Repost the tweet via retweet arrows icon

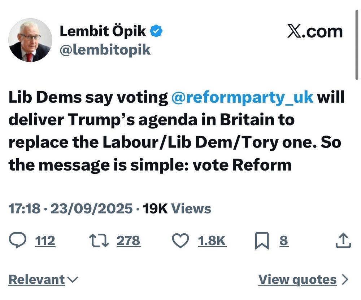click(x=99, y=241)
